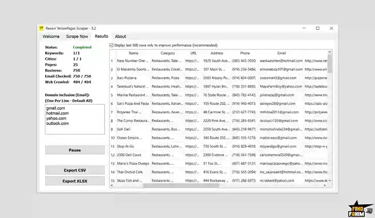
Task: Click the horizontal scrollbar thumb
Action: pos(181,185)
